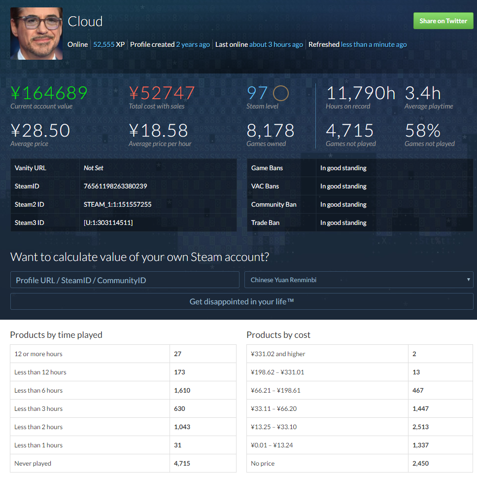This screenshot has width=477, height=477.
Task: Click the No price row
Action: pos(360,463)
